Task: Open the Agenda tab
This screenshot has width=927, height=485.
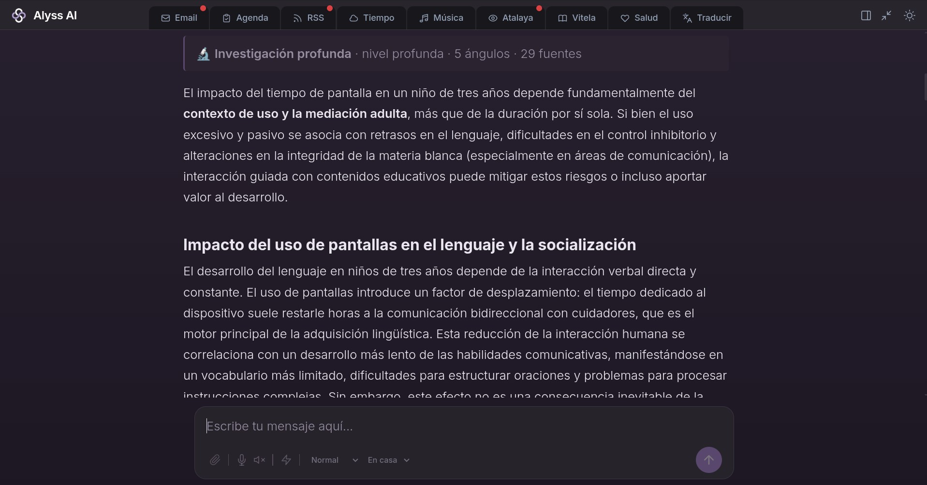Action: coord(245,18)
